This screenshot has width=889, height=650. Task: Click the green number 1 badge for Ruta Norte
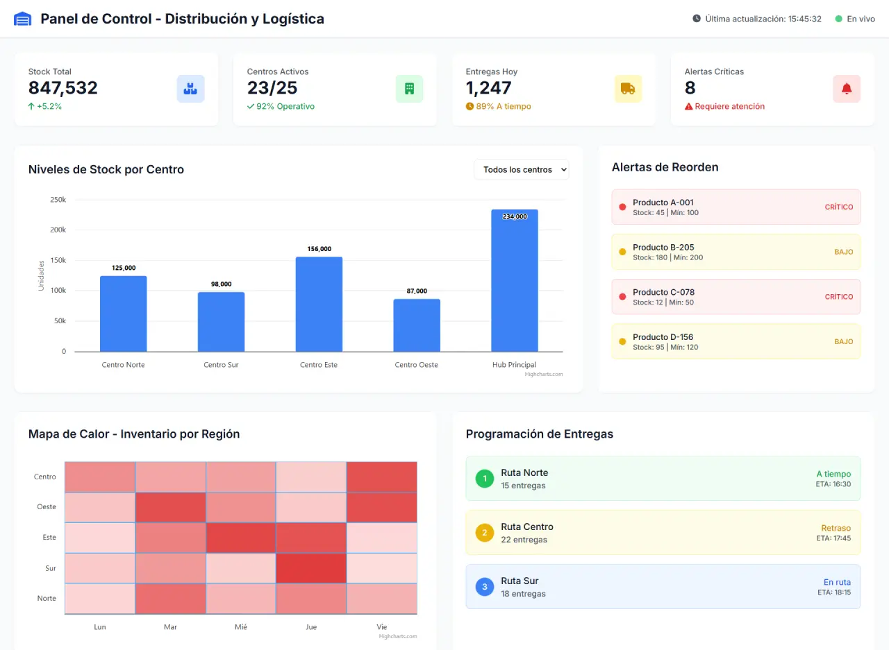[485, 479]
